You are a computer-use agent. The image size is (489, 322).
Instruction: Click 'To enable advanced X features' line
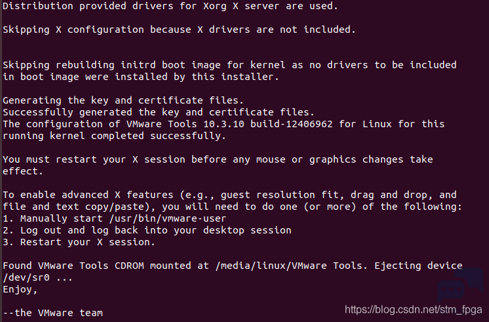tap(229, 195)
